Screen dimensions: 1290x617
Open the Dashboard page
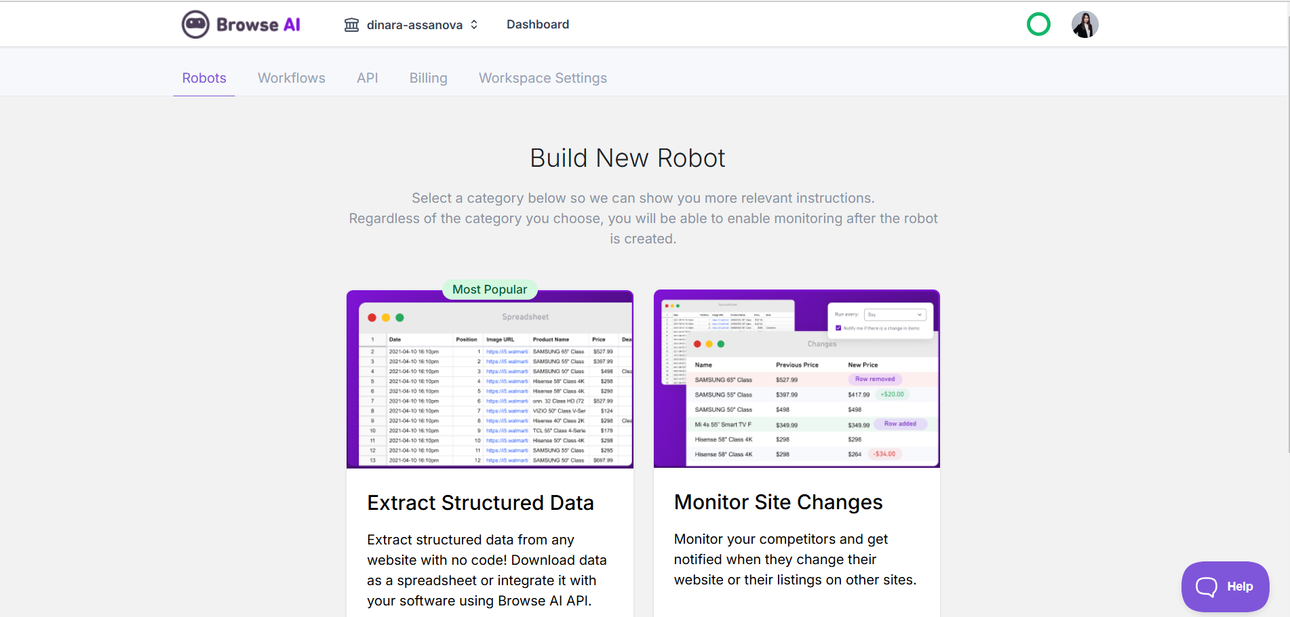537,24
